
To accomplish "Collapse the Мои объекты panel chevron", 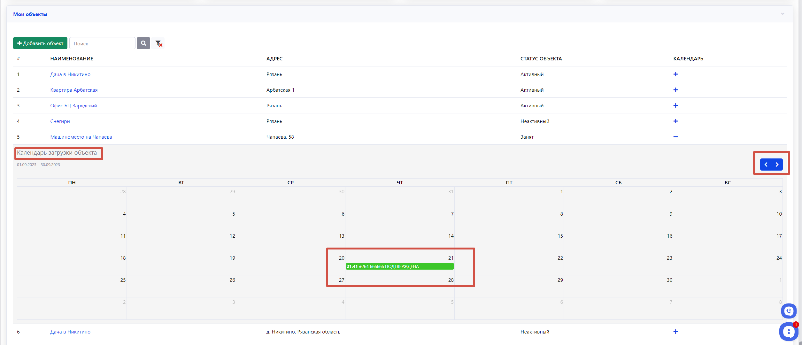I will (783, 14).
